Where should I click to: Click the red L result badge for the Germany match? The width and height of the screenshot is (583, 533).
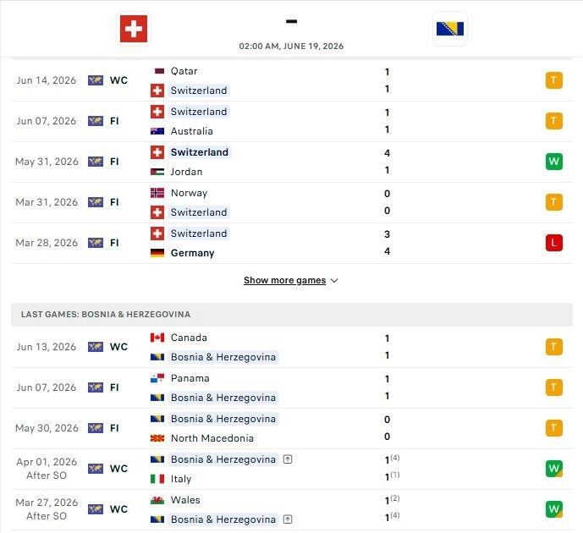pyautogui.click(x=554, y=243)
